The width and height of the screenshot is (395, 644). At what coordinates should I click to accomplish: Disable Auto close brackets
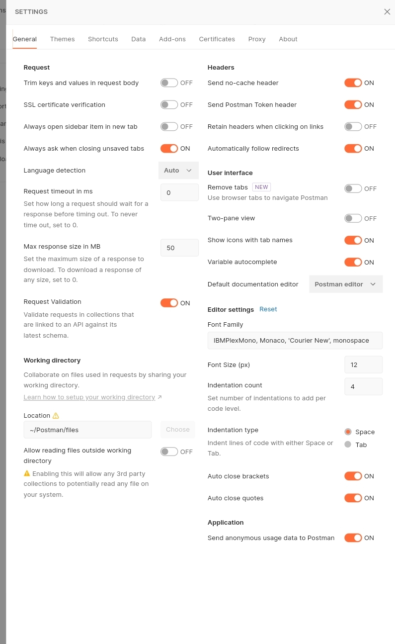coord(353,475)
